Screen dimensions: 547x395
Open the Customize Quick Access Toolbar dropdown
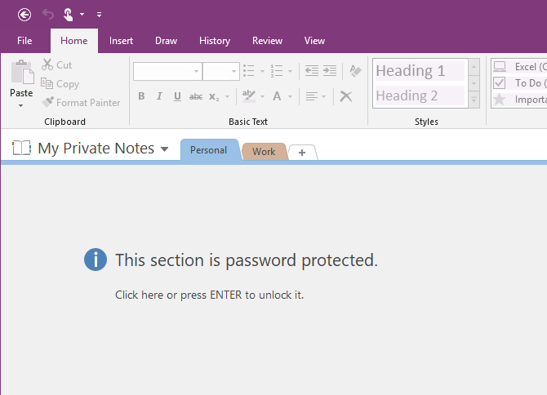click(99, 14)
